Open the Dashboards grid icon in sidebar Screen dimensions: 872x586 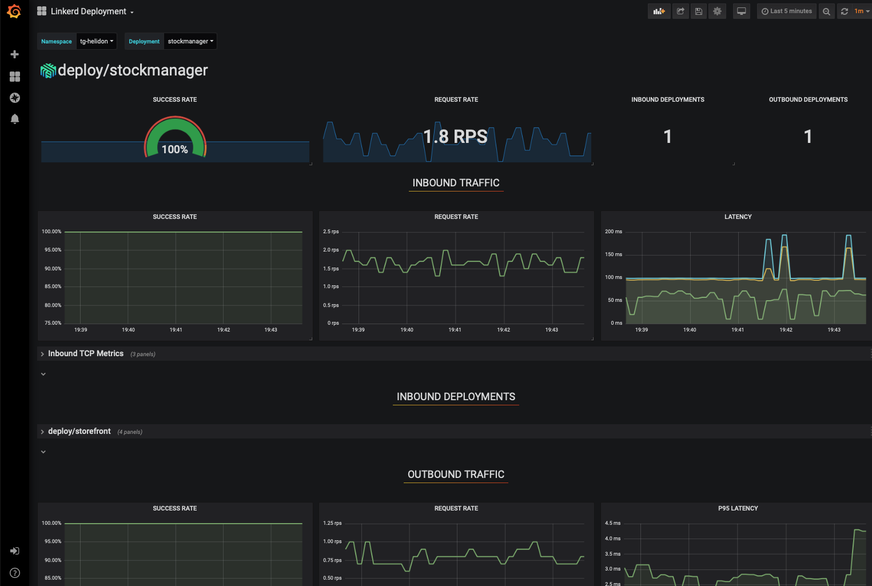pyautogui.click(x=15, y=77)
